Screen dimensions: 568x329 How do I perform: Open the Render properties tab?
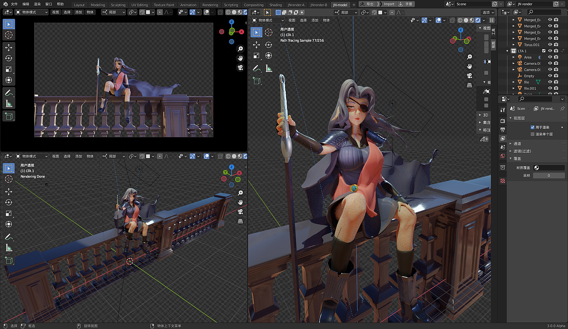(502, 121)
